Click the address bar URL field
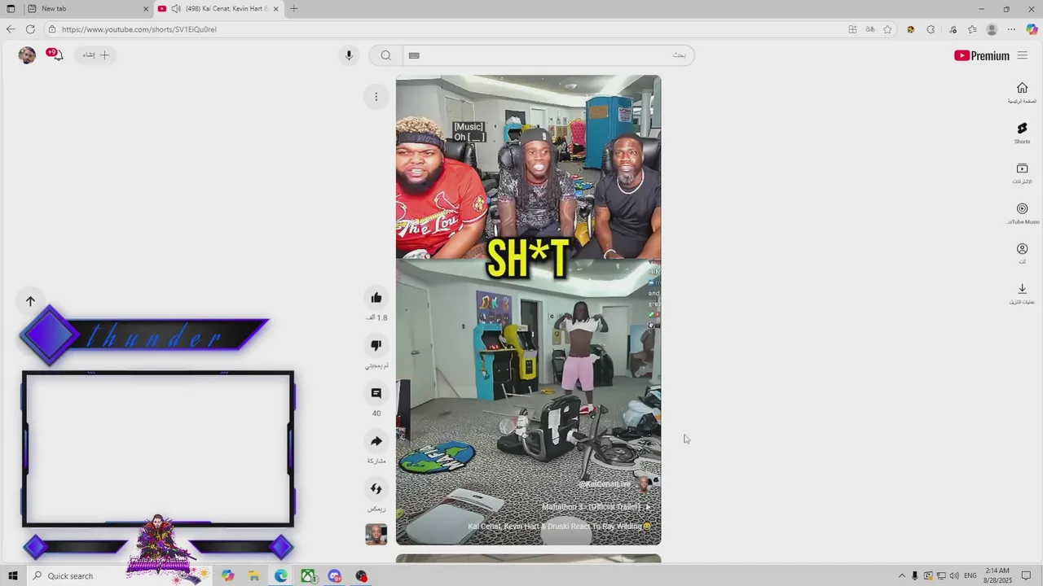Screen dimensions: 1043x586 (x=448, y=29)
